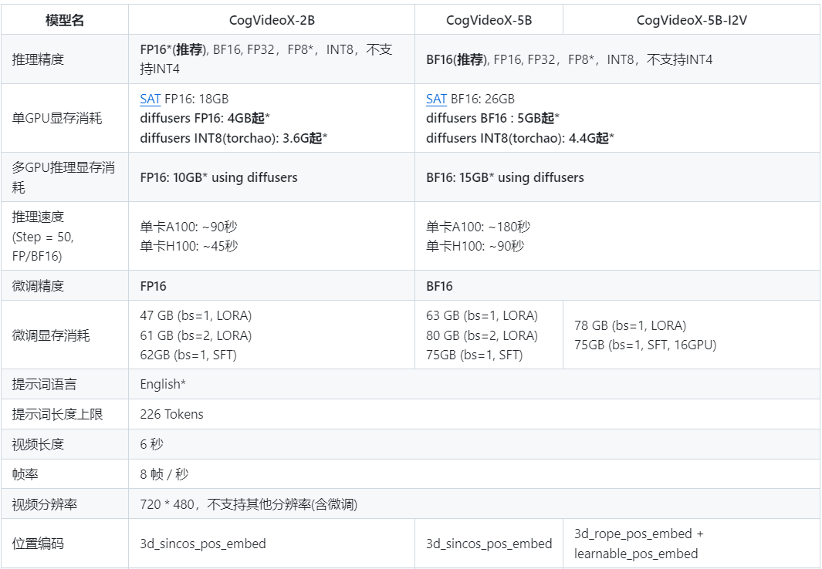822x569 pixels.
Task: Click the text learnable_pos_embed
Action: click(x=636, y=554)
